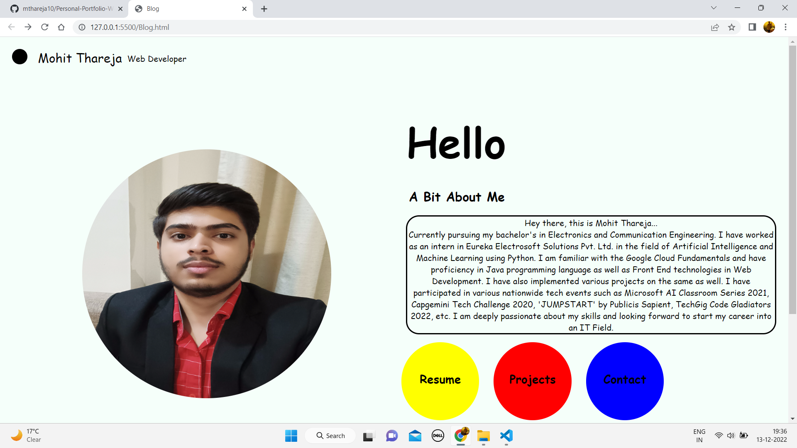This screenshot has height=448, width=797.
Task: Click the page vertical scrollbar thumb
Action: coord(792,180)
